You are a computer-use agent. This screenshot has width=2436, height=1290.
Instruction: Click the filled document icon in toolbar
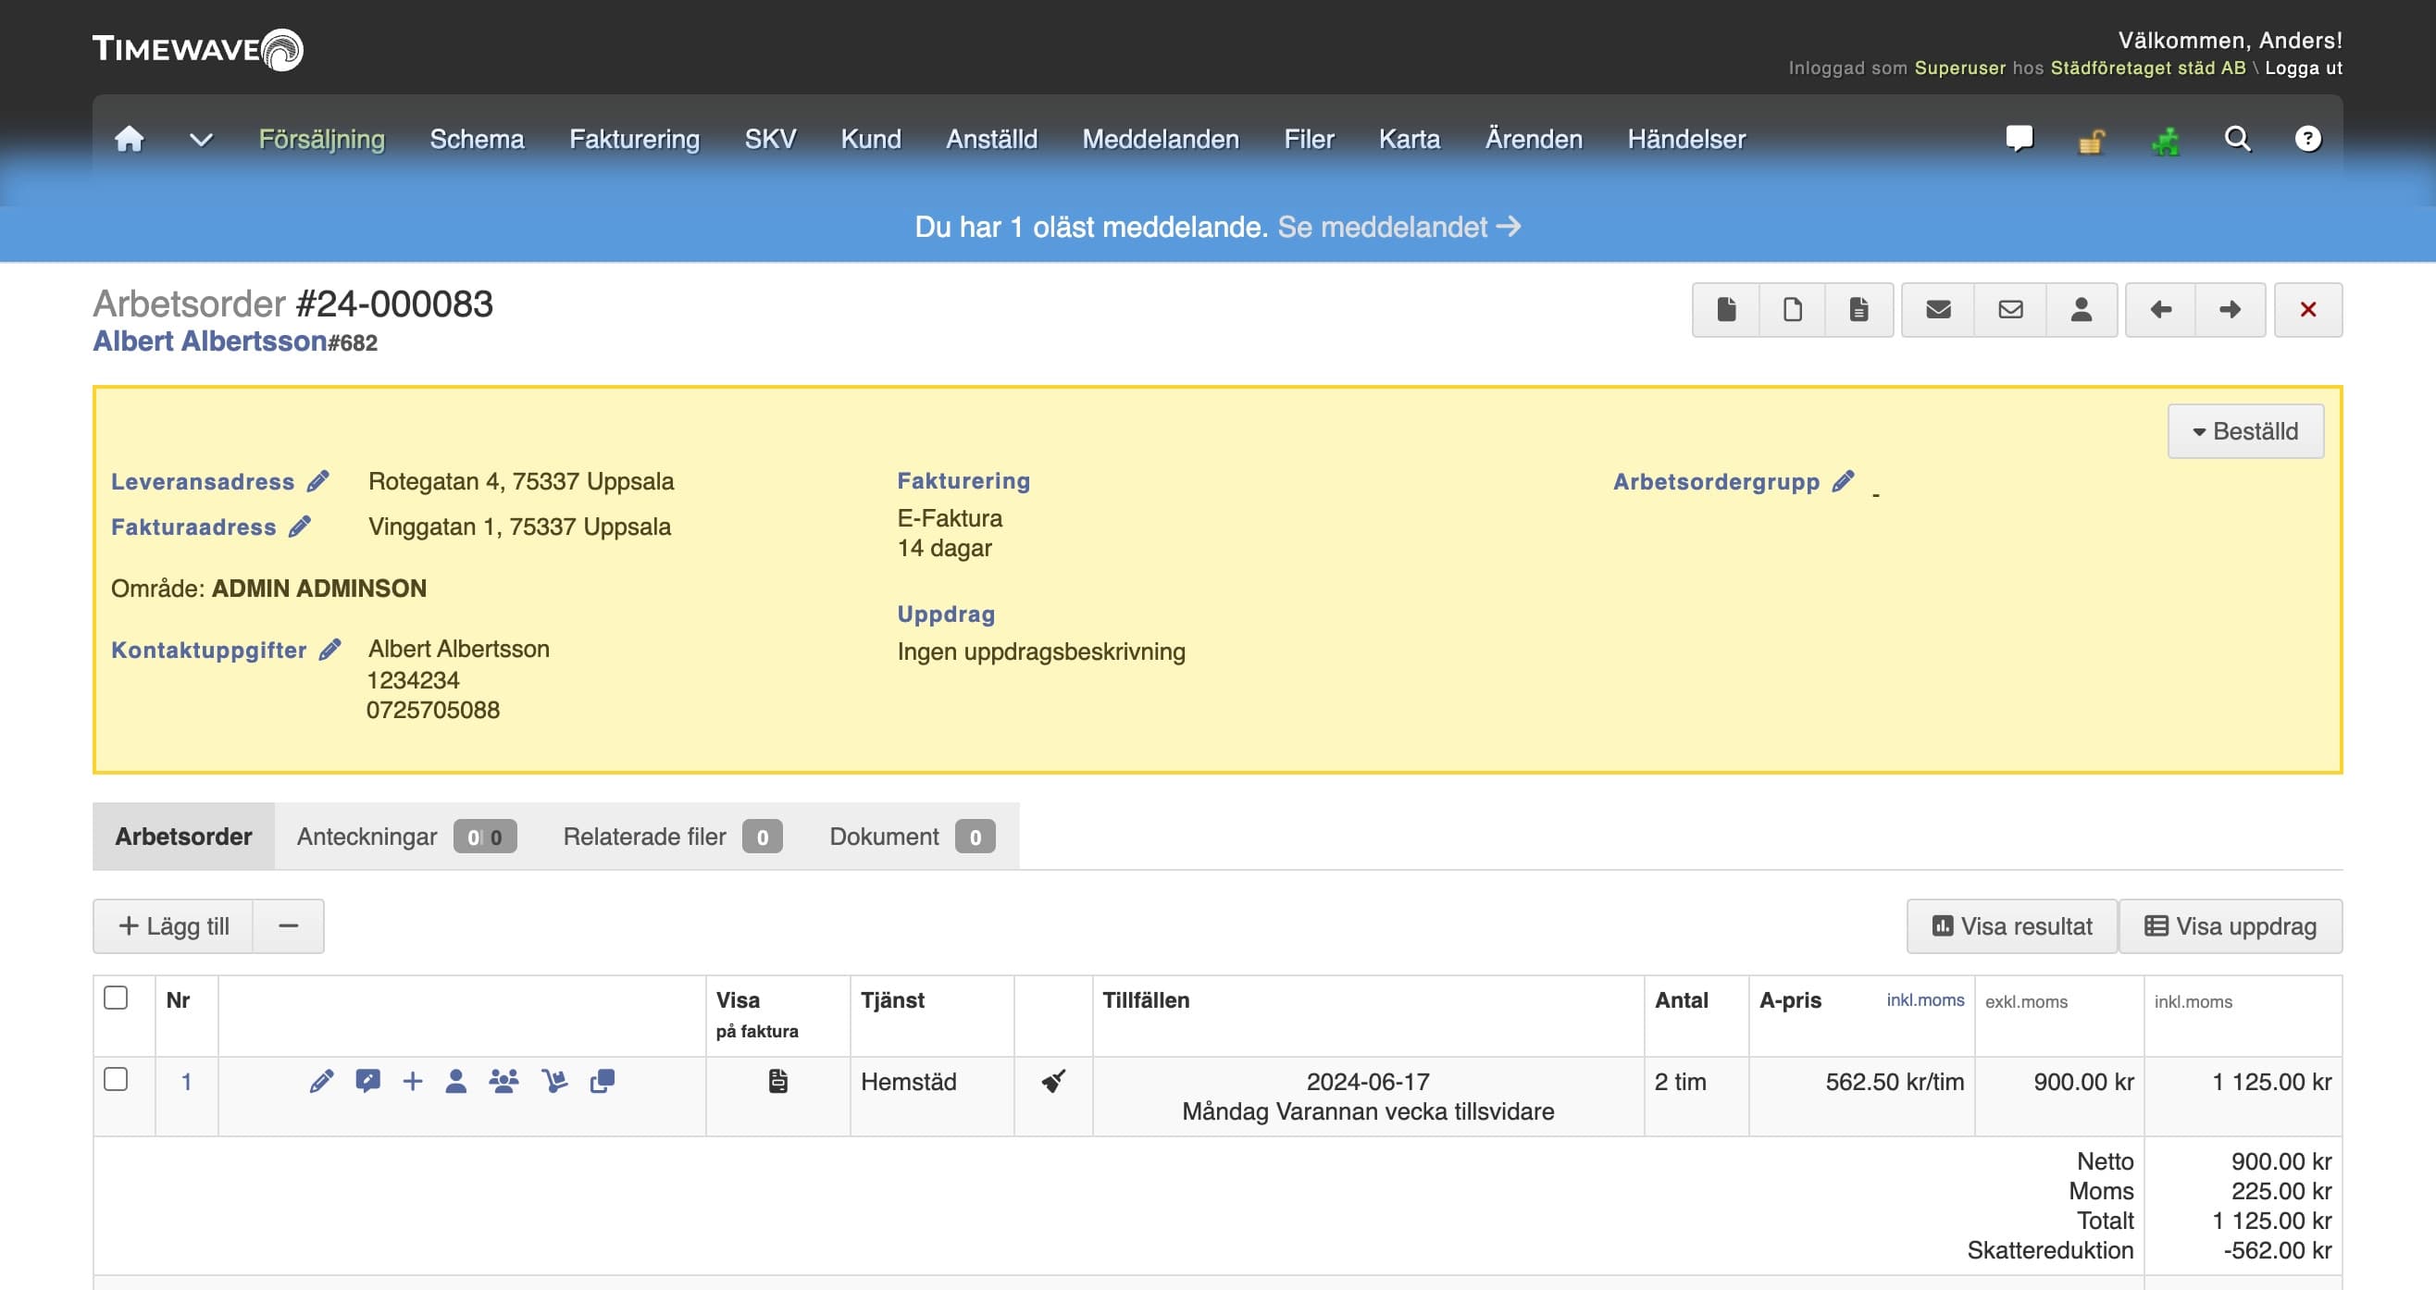pos(1726,309)
